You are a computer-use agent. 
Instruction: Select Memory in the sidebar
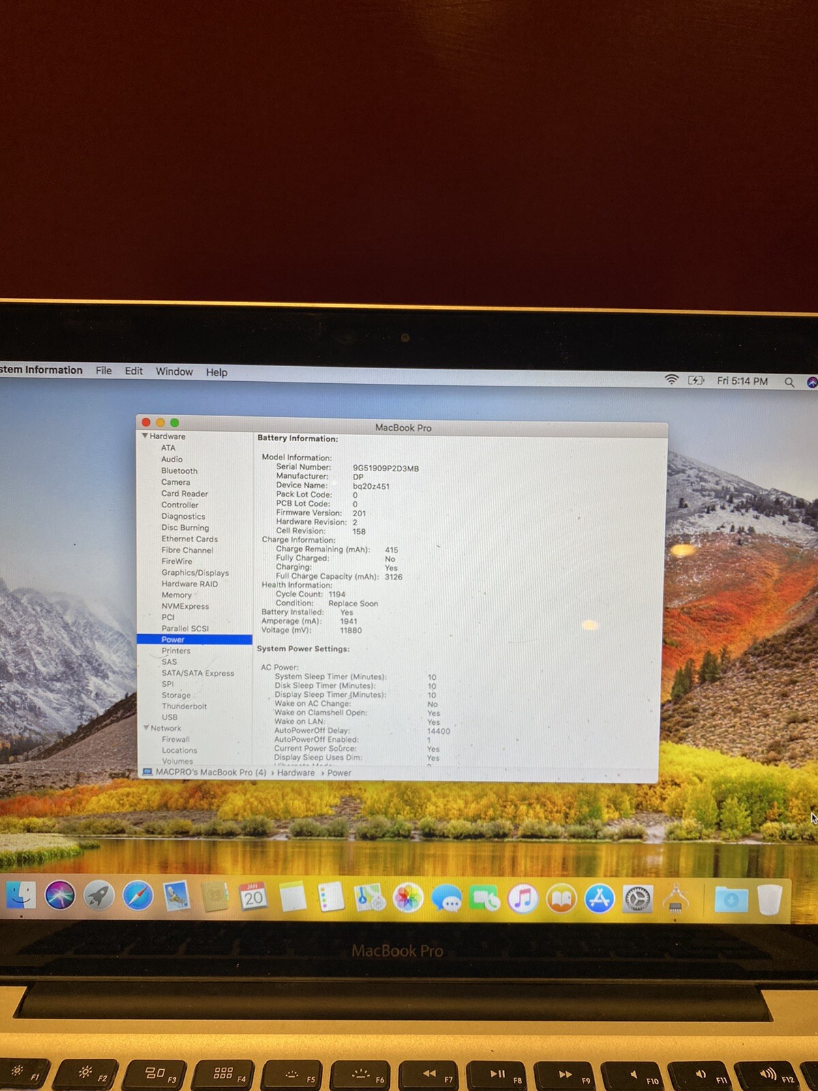click(177, 595)
